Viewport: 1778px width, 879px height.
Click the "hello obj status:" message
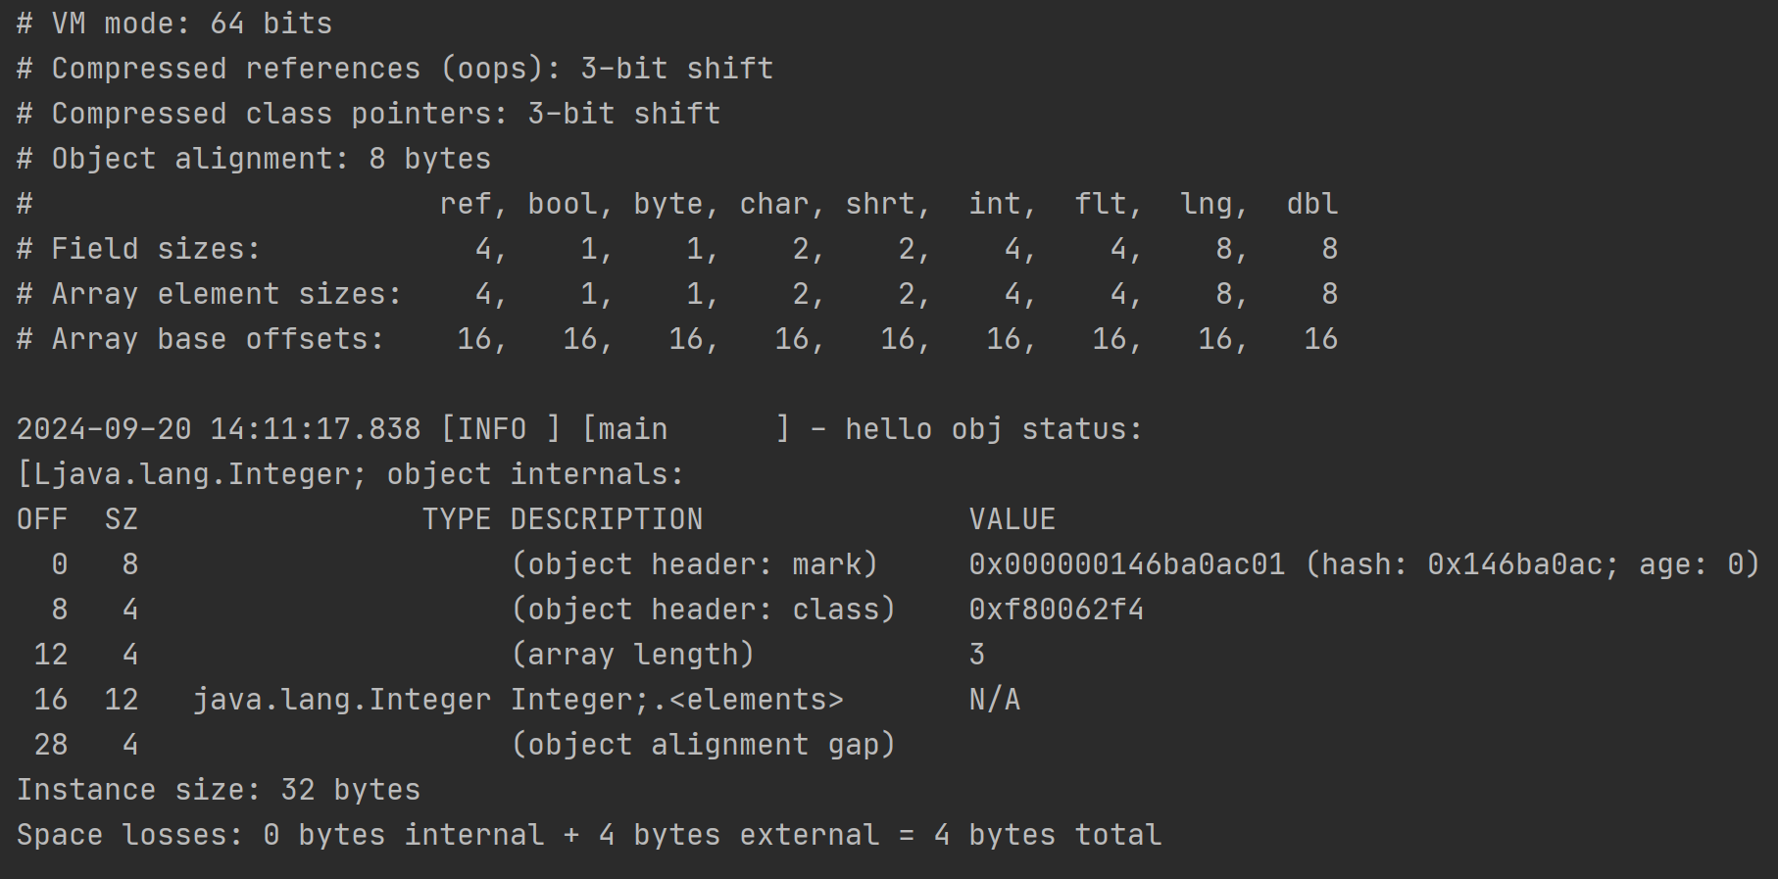point(993,429)
